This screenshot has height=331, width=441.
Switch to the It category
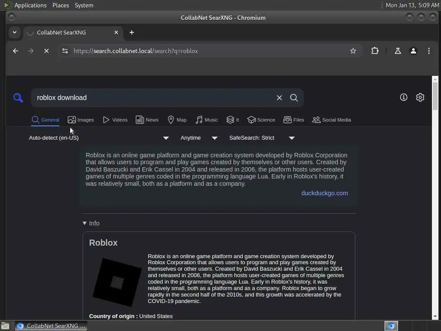[233, 120]
